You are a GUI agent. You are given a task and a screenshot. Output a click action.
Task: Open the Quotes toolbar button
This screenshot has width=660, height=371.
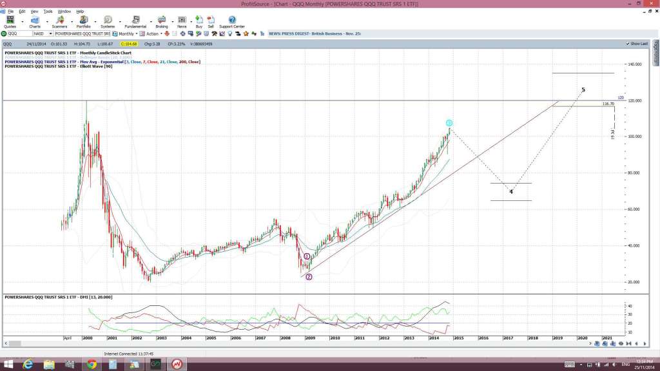click(x=10, y=22)
